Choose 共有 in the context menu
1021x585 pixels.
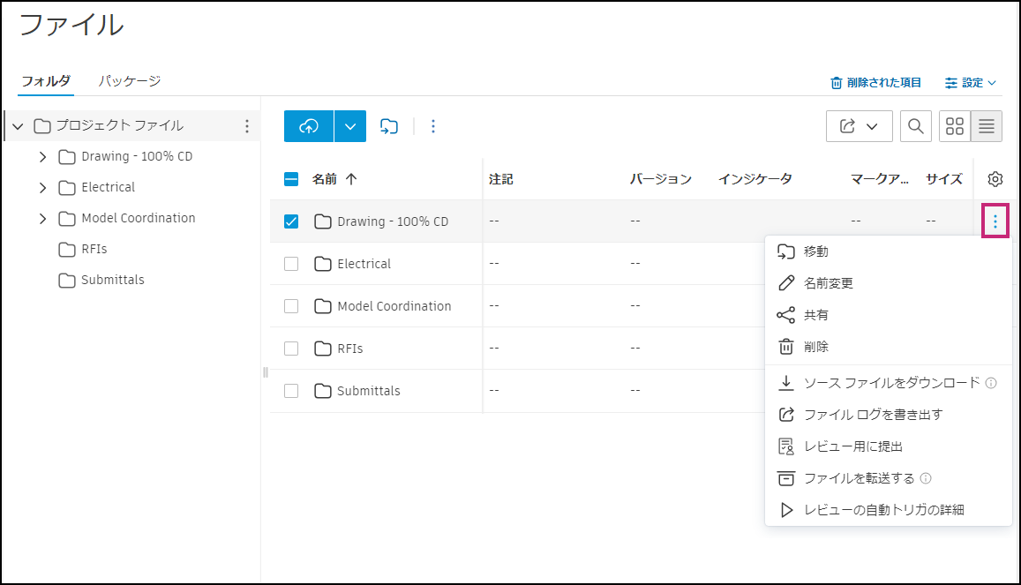click(x=815, y=315)
